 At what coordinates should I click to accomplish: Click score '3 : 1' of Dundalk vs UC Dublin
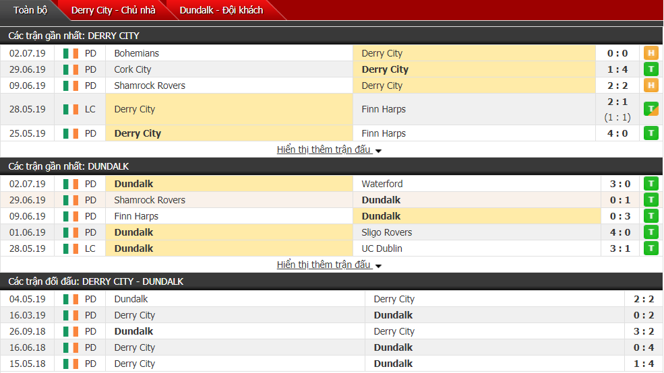(620, 248)
